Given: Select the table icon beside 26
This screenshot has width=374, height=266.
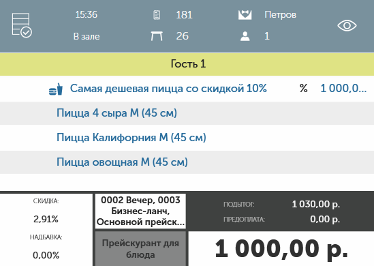Looking at the screenshot, I should (x=157, y=36).
